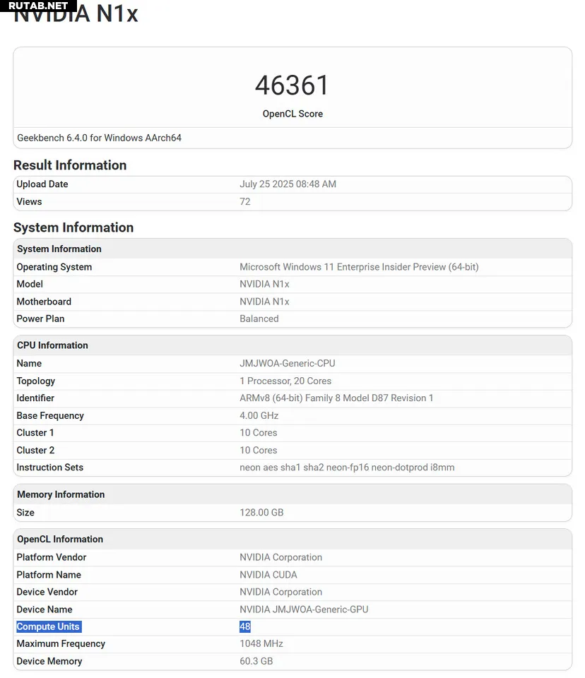Click the memory 'Size' row label

click(x=25, y=513)
